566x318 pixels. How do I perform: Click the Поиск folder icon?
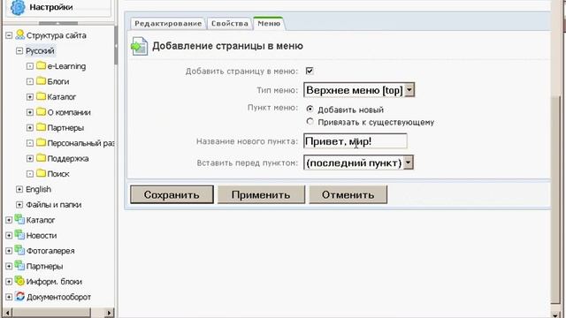(42, 173)
